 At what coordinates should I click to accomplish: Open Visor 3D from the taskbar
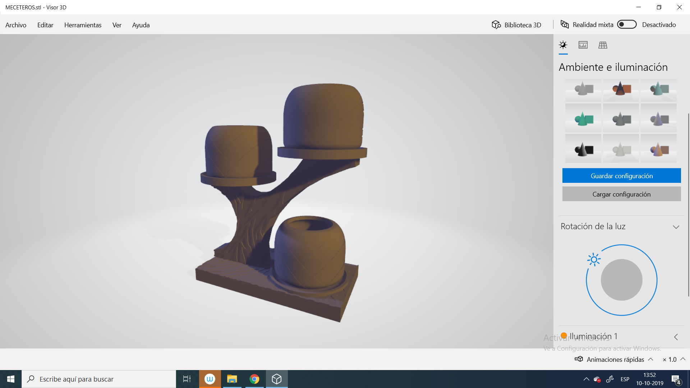[x=277, y=379]
